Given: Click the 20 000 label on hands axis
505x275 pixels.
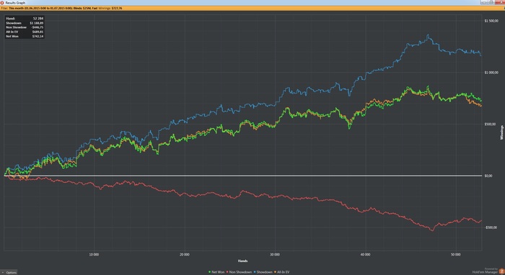Looking at the screenshot, I should pos(184,254).
